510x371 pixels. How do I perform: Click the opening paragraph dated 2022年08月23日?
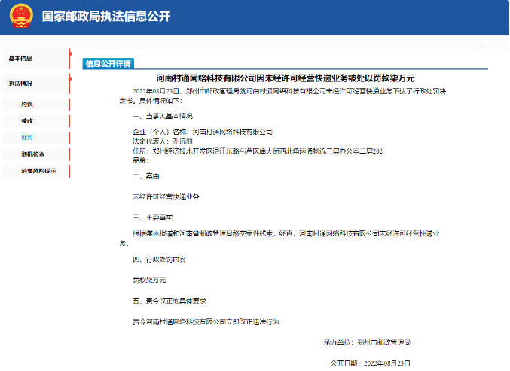point(282,96)
